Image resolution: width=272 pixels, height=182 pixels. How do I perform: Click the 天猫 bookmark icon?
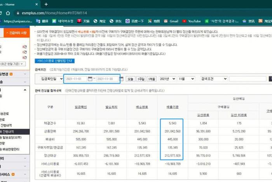[79, 21]
